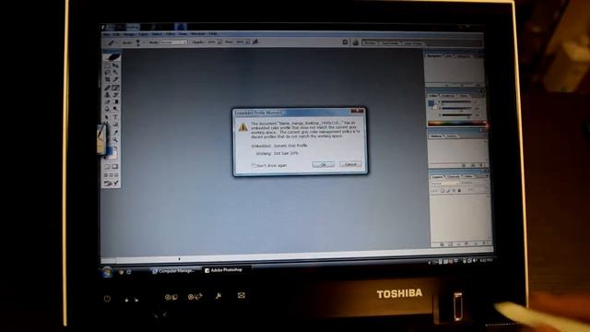The width and height of the screenshot is (590, 332).
Task: Click Cancel in Embedded Profile Mismatch dialog
Action: (x=350, y=164)
